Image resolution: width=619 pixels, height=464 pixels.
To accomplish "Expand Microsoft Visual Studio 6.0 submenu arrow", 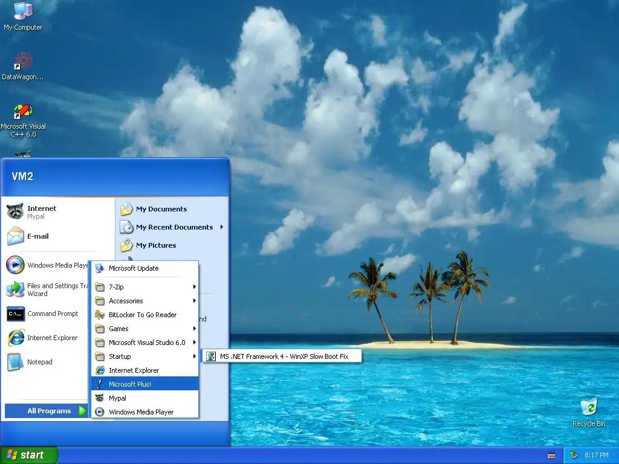I will (x=194, y=343).
